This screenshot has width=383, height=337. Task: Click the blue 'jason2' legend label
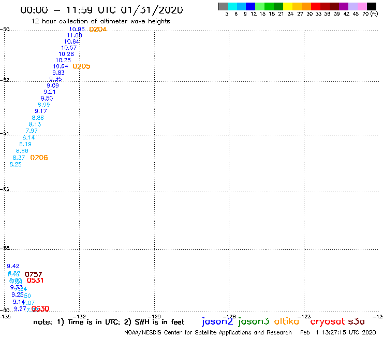(x=217, y=321)
